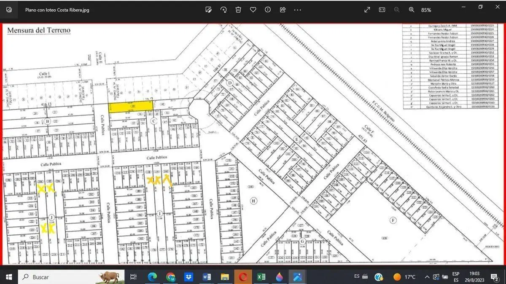This screenshot has height=284, width=506.
Task: Open the clock showing 19:03
Action: 474,277
